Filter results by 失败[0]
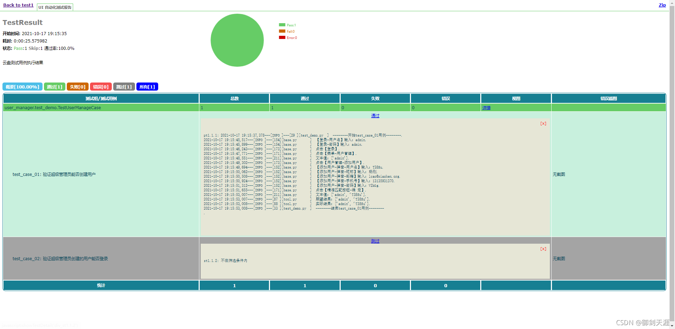This screenshot has height=329, width=675. (78, 87)
